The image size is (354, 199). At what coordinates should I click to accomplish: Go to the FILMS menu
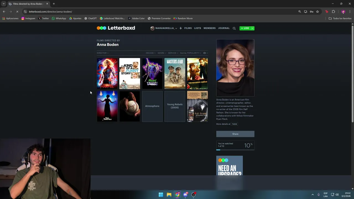(188, 28)
